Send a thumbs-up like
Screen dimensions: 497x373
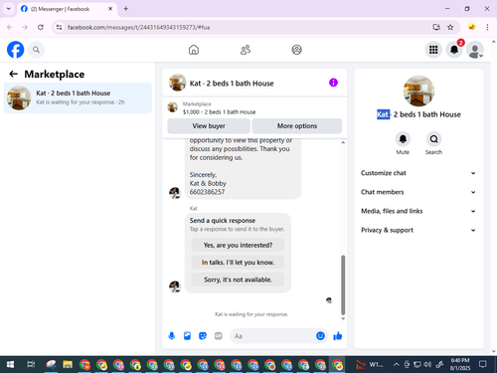click(x=338, y=336)
